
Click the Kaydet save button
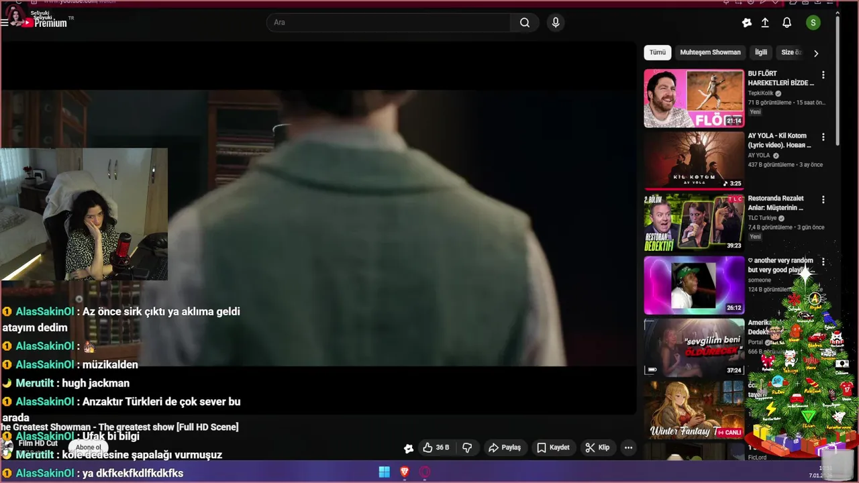pyautogui.click(x=554, y=447)
